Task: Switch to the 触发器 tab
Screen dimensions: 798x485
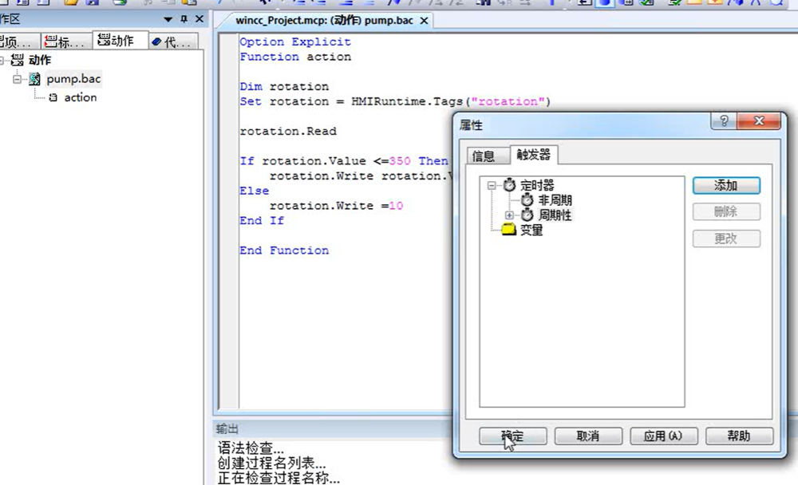Action: pyautogui.click(x=534, y=155)
